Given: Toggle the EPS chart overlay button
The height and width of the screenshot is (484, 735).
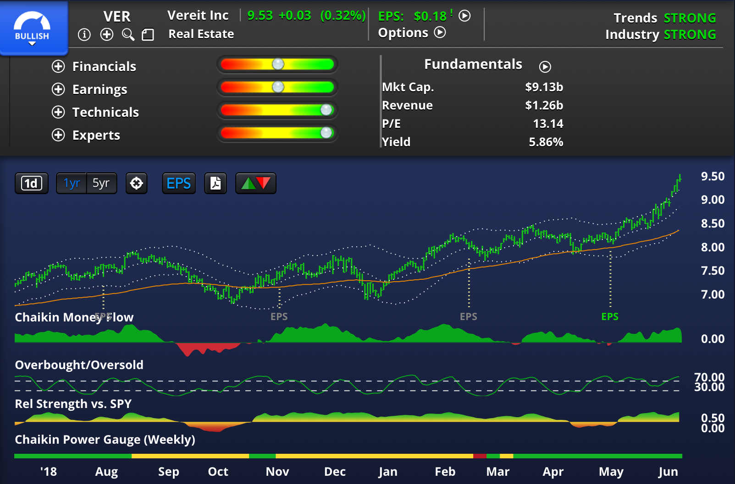Looking at the screenshot, I should pos(178,184).
